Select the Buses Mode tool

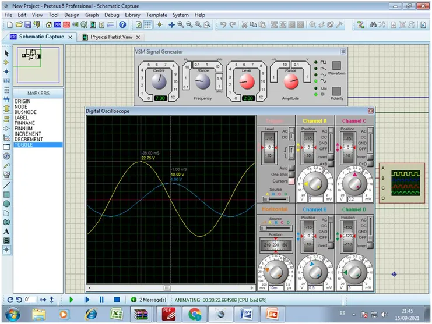tap(6, 99)
